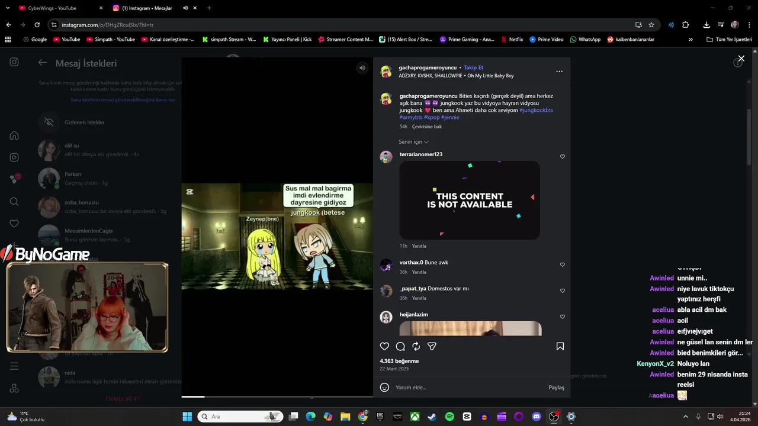
Task: Expand the 'Senin için' comment sort dropdown
Action: coord(413,142)
